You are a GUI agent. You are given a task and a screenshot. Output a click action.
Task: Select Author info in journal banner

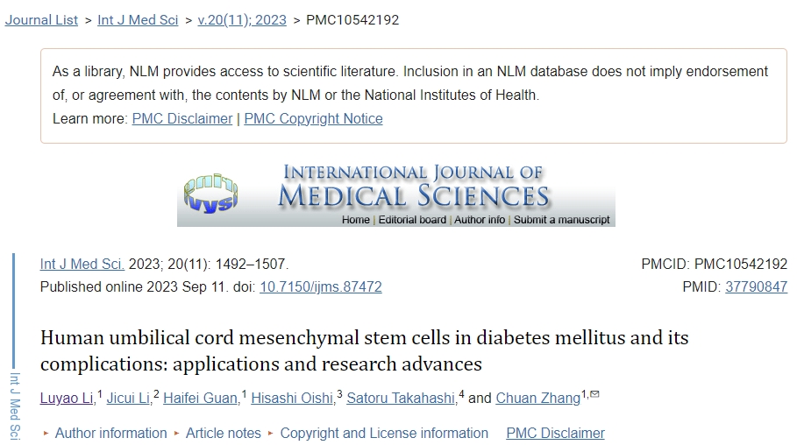(x=480, y=220)
